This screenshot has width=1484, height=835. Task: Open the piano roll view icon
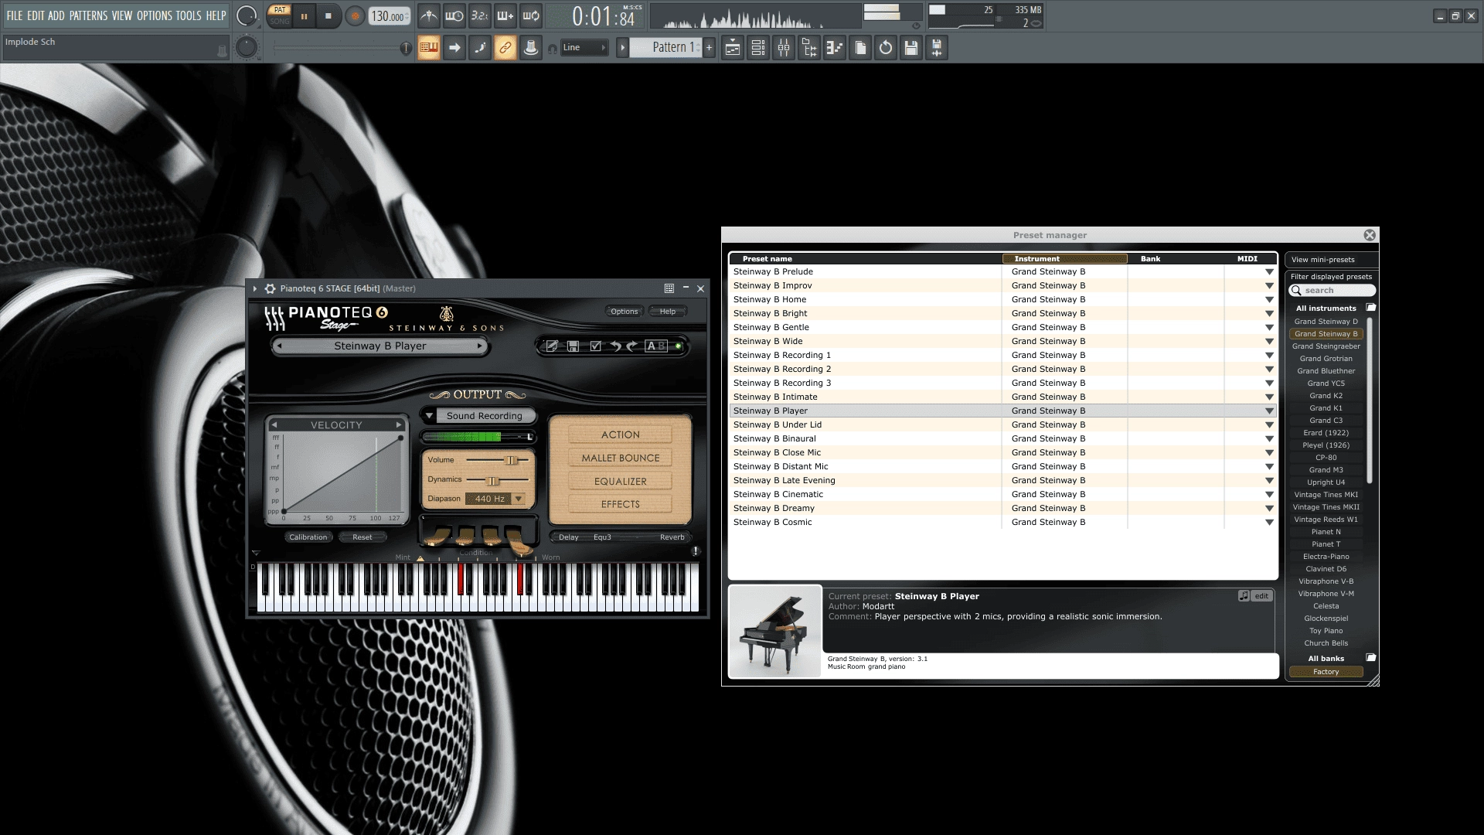pos(834,48)
